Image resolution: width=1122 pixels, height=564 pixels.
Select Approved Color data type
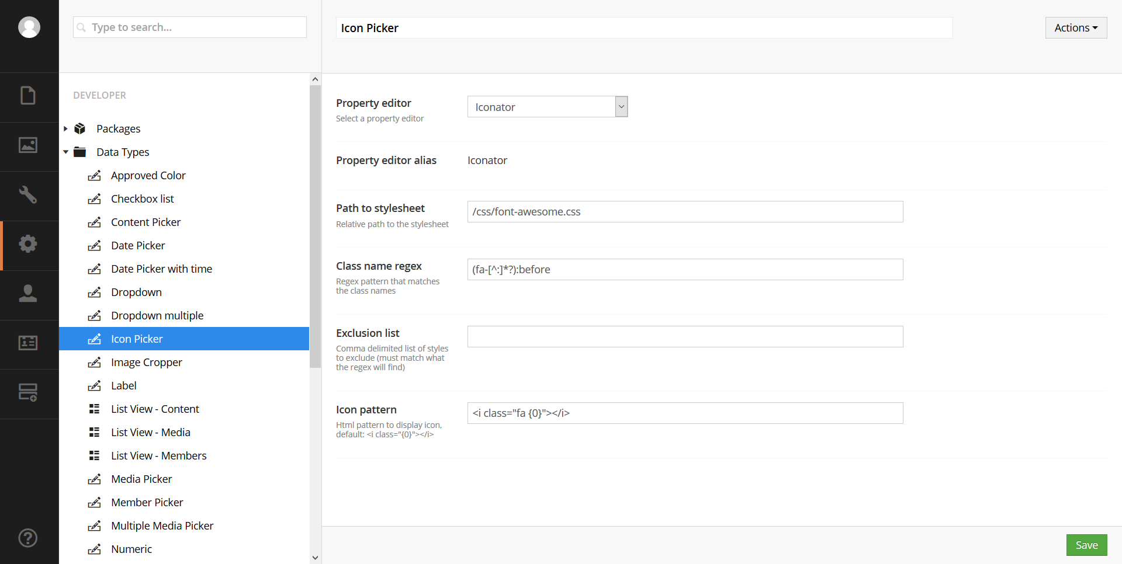(148, 175)
